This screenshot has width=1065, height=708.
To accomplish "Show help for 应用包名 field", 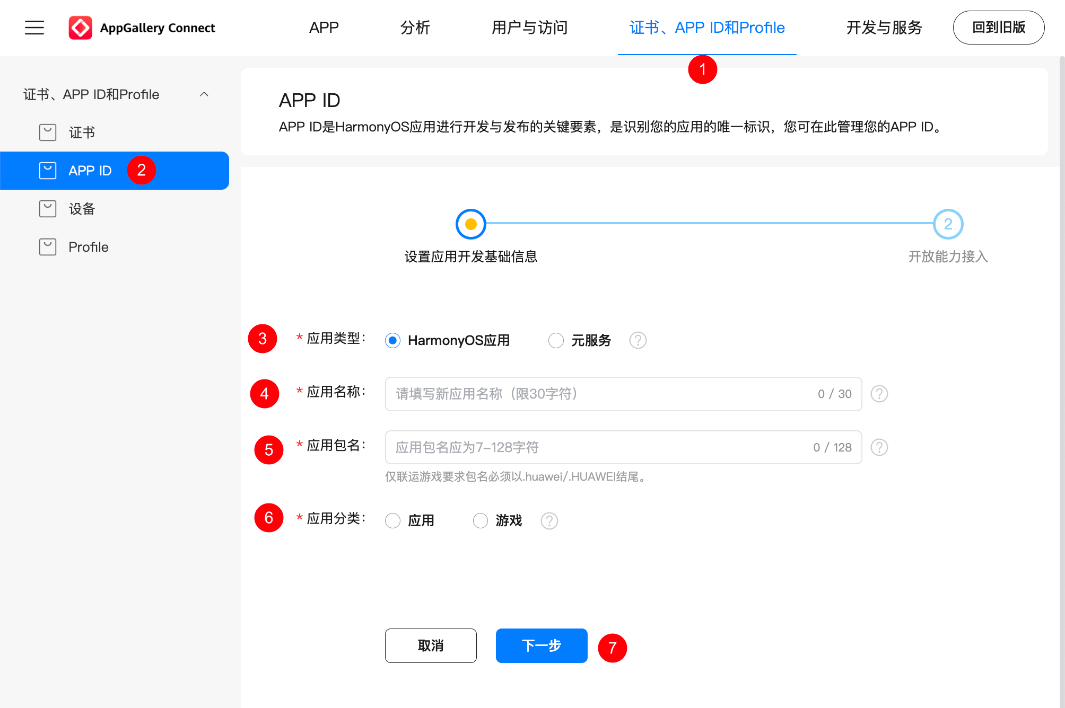I will click(x=879, y=447).
